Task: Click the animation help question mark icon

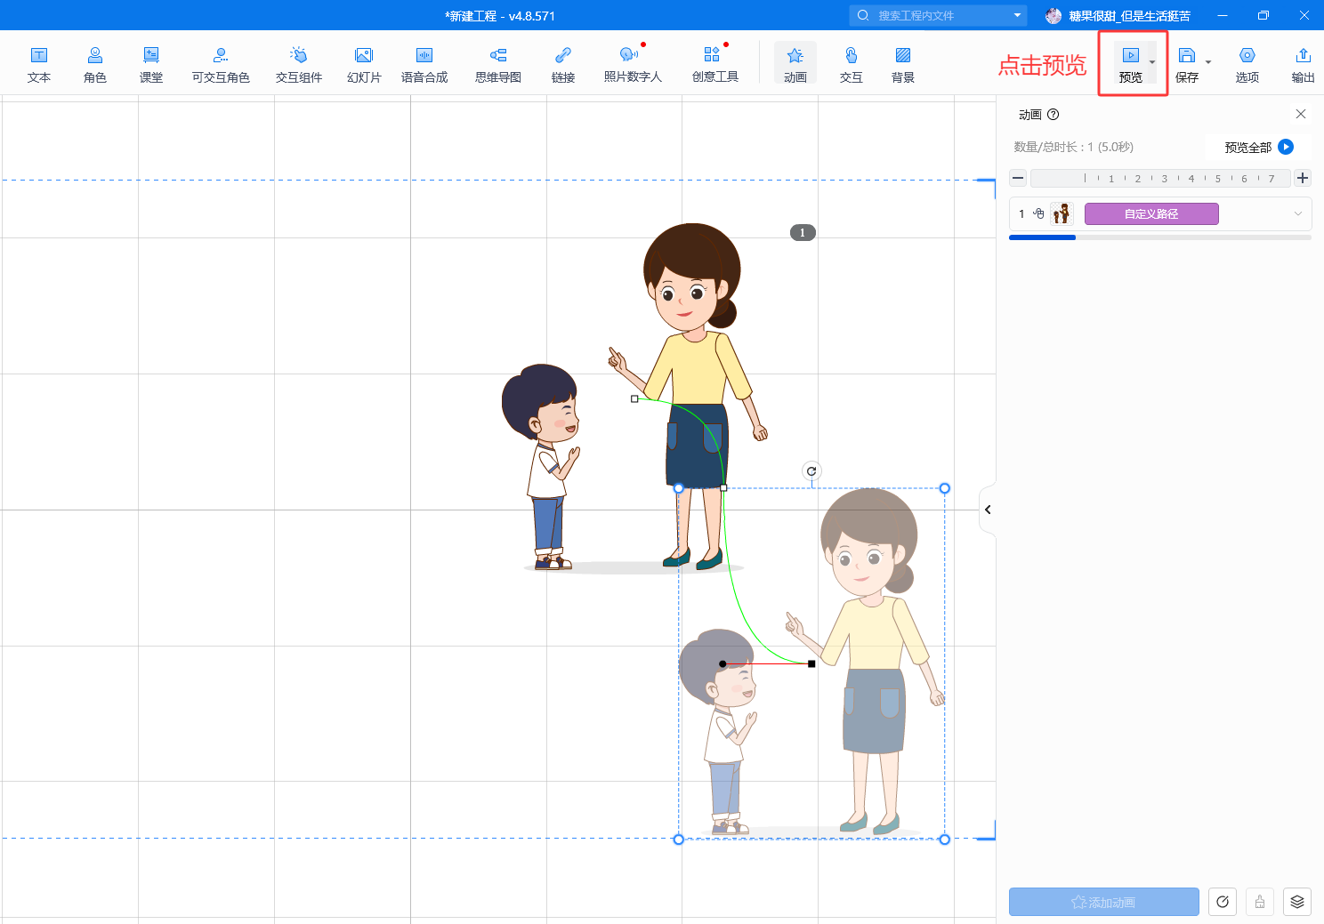Action: 1054,115
